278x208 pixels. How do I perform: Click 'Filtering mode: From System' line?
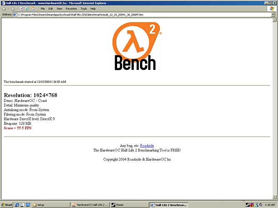click(25, 114)
